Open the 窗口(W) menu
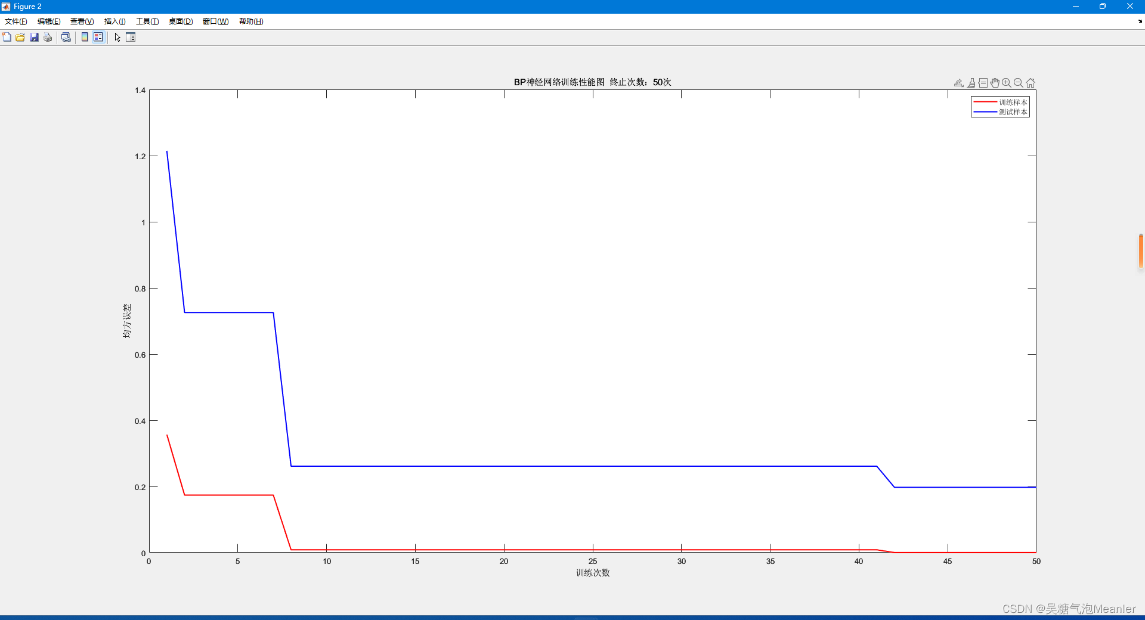Viewport: 1145px width, 620px height. 216,21
